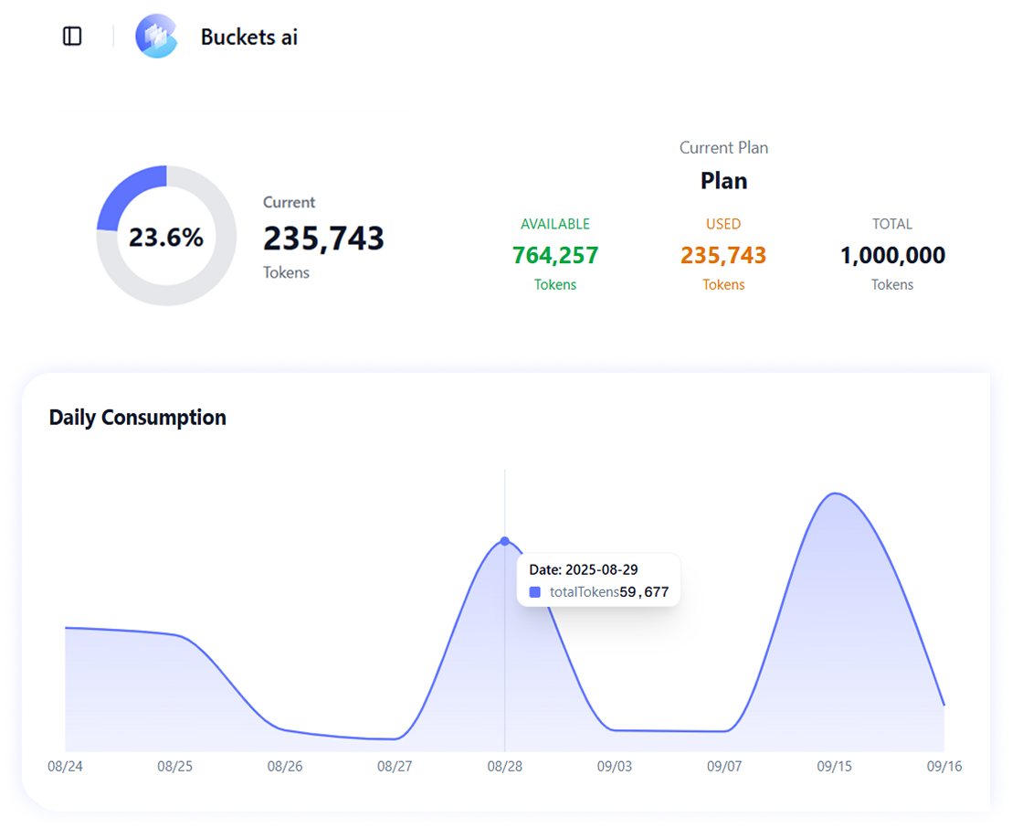Screen dimensions: 1012x828
Task: Click the 08/24 date axis label
Action: (x=65, y=766)
